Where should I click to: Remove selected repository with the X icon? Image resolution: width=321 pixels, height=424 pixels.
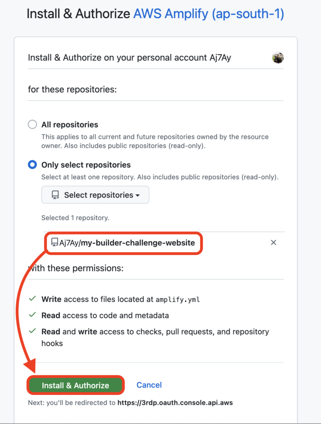coord(273,243)
